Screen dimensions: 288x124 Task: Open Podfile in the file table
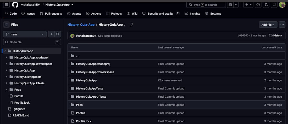pos(80,113)
